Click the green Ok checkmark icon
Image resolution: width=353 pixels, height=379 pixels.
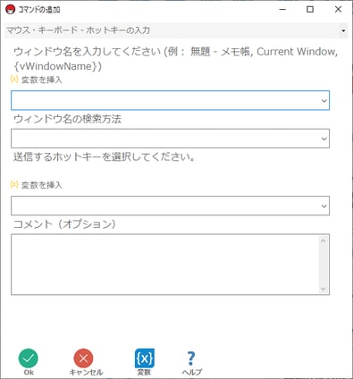29,358
